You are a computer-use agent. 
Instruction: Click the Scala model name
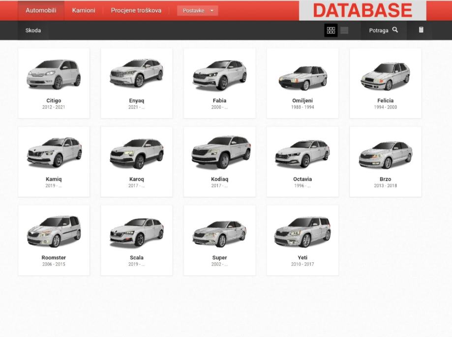[137, 257]
